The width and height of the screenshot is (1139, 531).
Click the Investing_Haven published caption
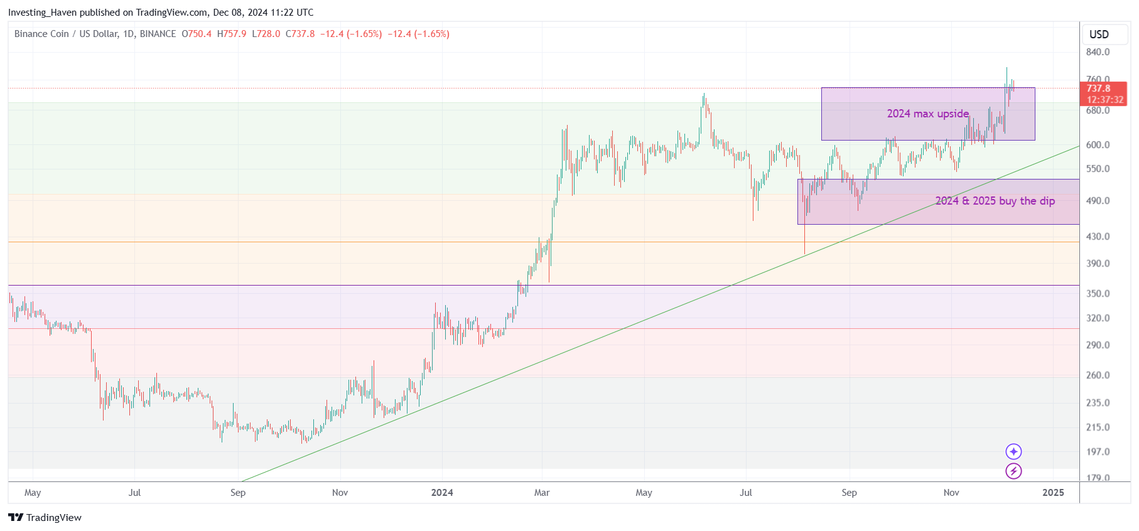pos(161,13)
